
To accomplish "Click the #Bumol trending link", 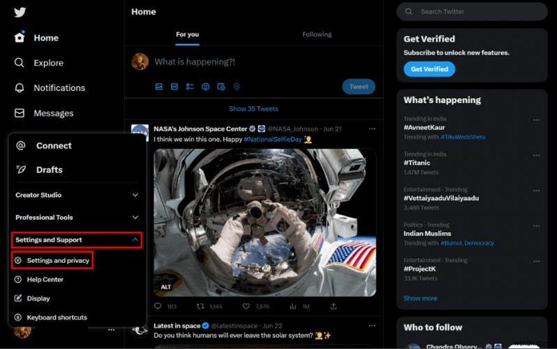I will 451,243.
